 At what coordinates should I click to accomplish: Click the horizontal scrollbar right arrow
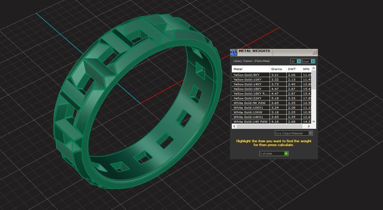pos(309,126)
